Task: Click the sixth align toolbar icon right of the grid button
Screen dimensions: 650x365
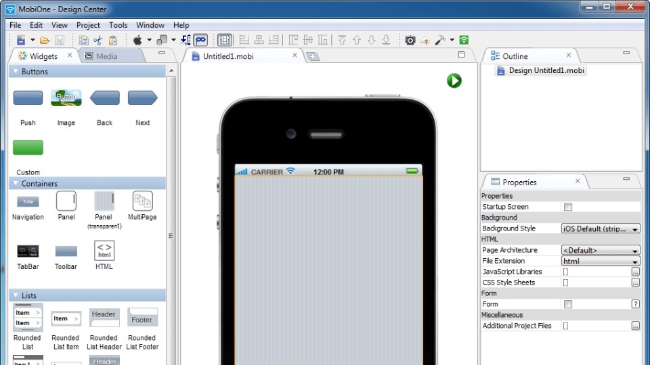Action: (x=322, y=40)
